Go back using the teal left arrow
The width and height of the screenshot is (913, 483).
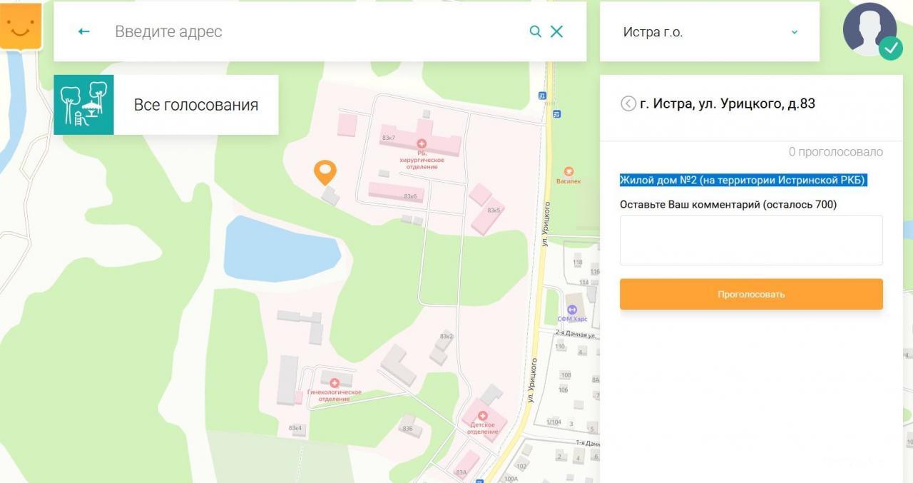(x=83, y=31)
